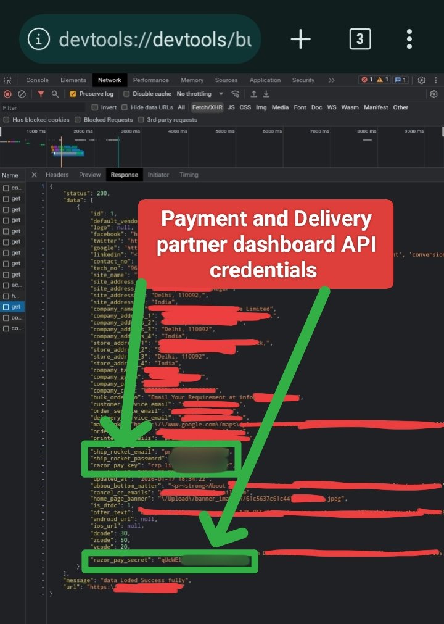Filter requests by JS

231,107
